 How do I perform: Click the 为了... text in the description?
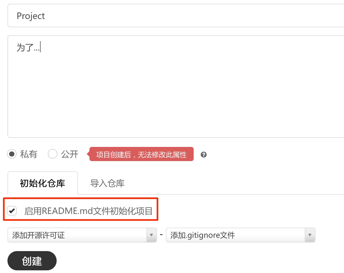pyautogui.click(x=28, y=48)
